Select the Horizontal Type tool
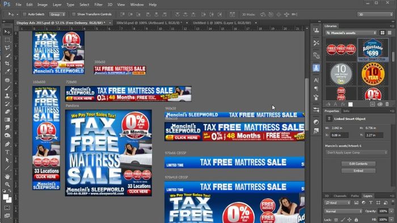This screenshot has width=397, height=223. 7,152
